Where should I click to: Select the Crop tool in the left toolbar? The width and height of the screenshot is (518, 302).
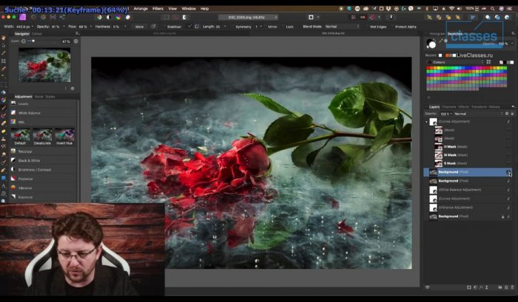(4, 59)
